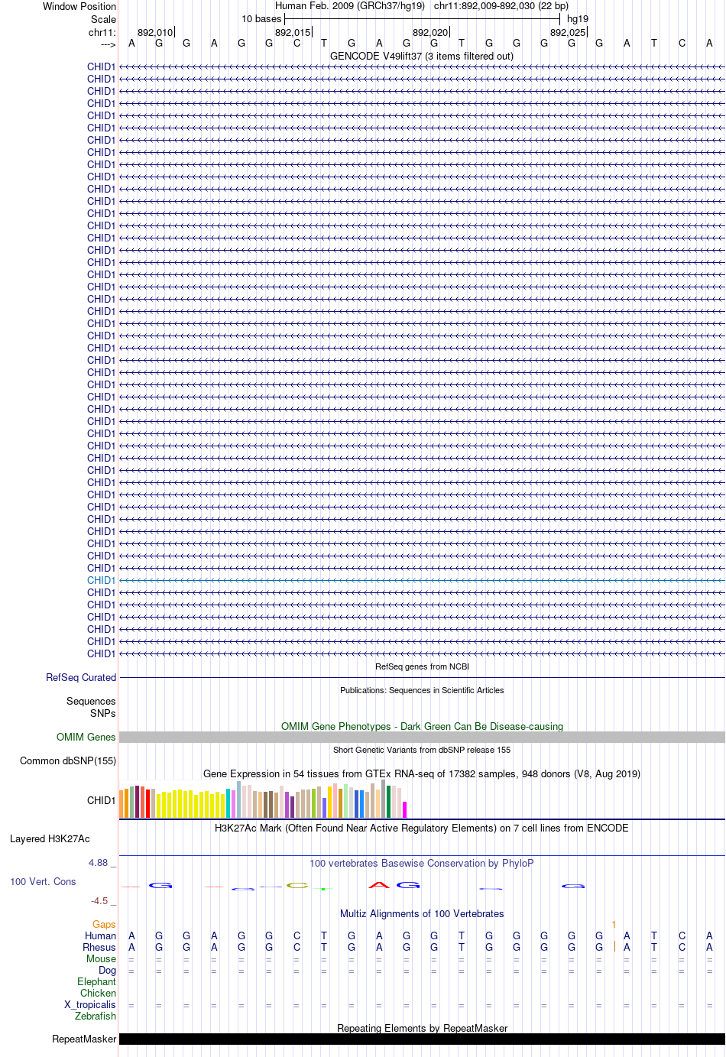Click the 892,020 position tick
This screenshot has height=1057, width=726.
pos(430,32)
